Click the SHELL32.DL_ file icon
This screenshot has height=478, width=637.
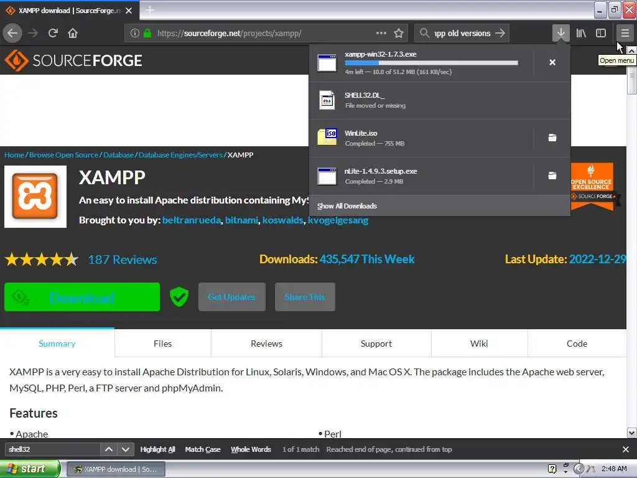[327, 100]
